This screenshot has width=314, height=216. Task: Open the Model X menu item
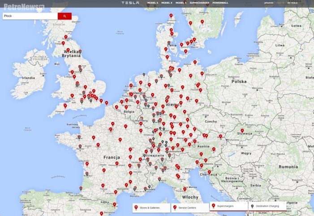167,3
